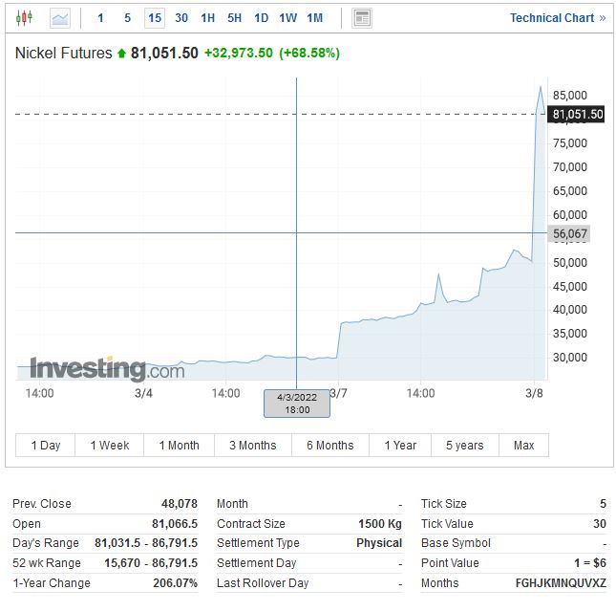
Task: Click the 81,051.50 current price marker
Action: 577,115
